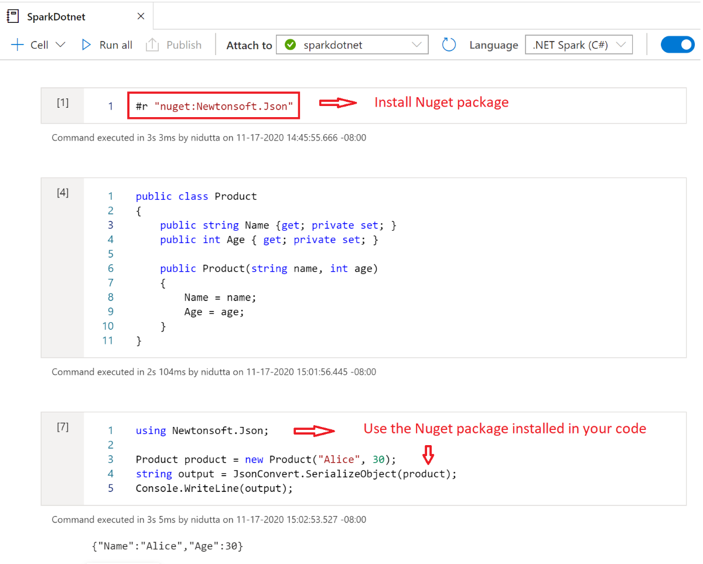This screenshot has height=564, width=703.
Task: Click the notebook icon beside SparkDotnet title
Action: pos(12,16)
